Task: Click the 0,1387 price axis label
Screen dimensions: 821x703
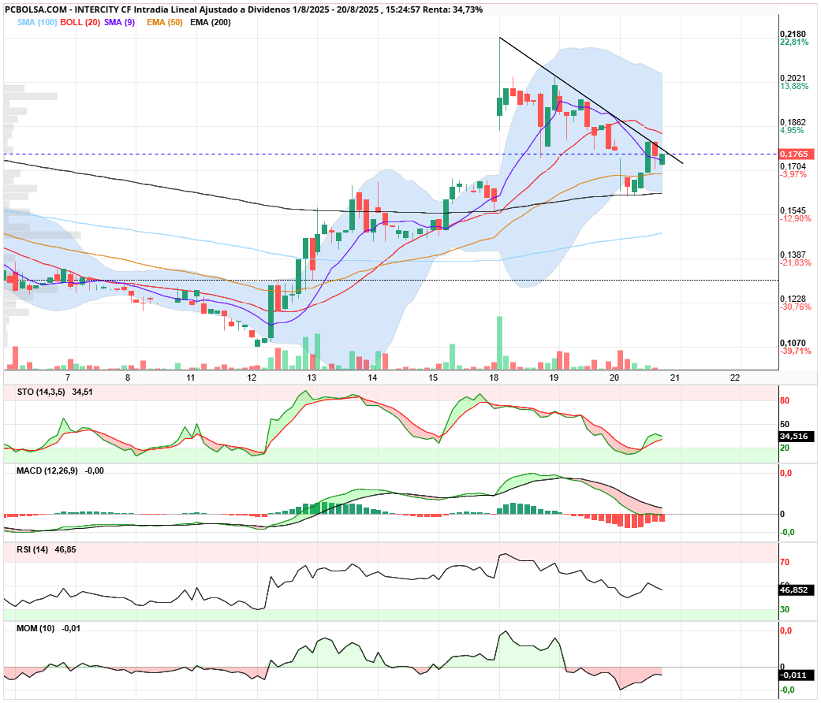Action: point(793,255)
